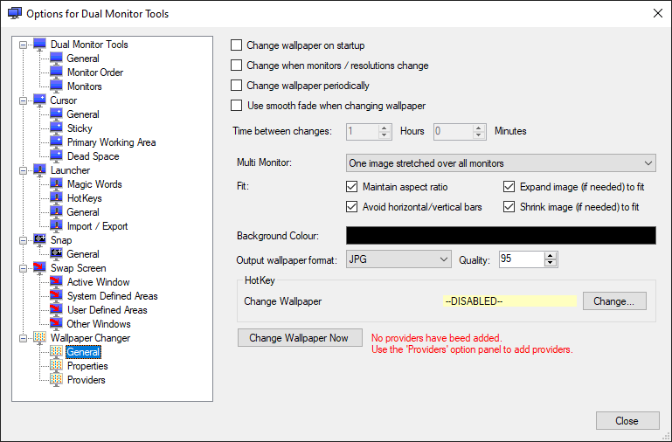Click the Close button
The width and height of the screenshot is (672, 442).
[627, 421]
